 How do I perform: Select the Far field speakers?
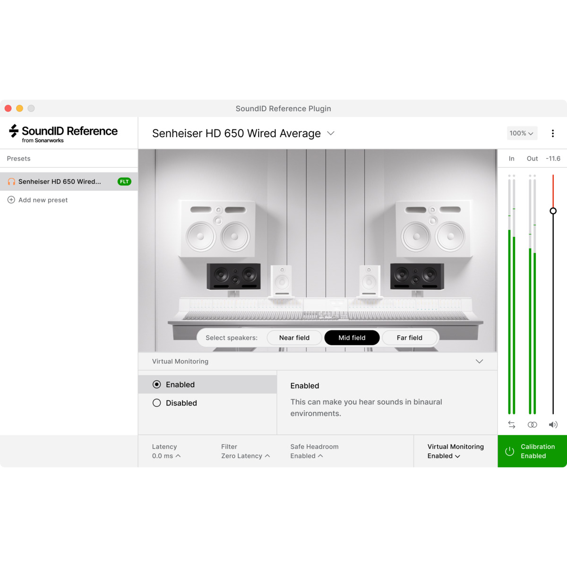(x=410, y=337)
